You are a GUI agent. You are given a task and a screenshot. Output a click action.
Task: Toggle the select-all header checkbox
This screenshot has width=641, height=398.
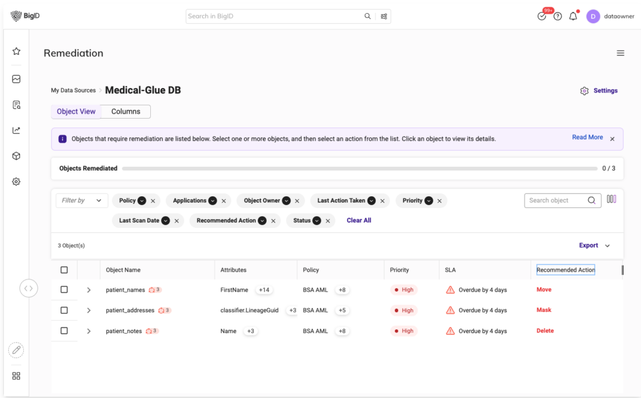pos(64,270)
